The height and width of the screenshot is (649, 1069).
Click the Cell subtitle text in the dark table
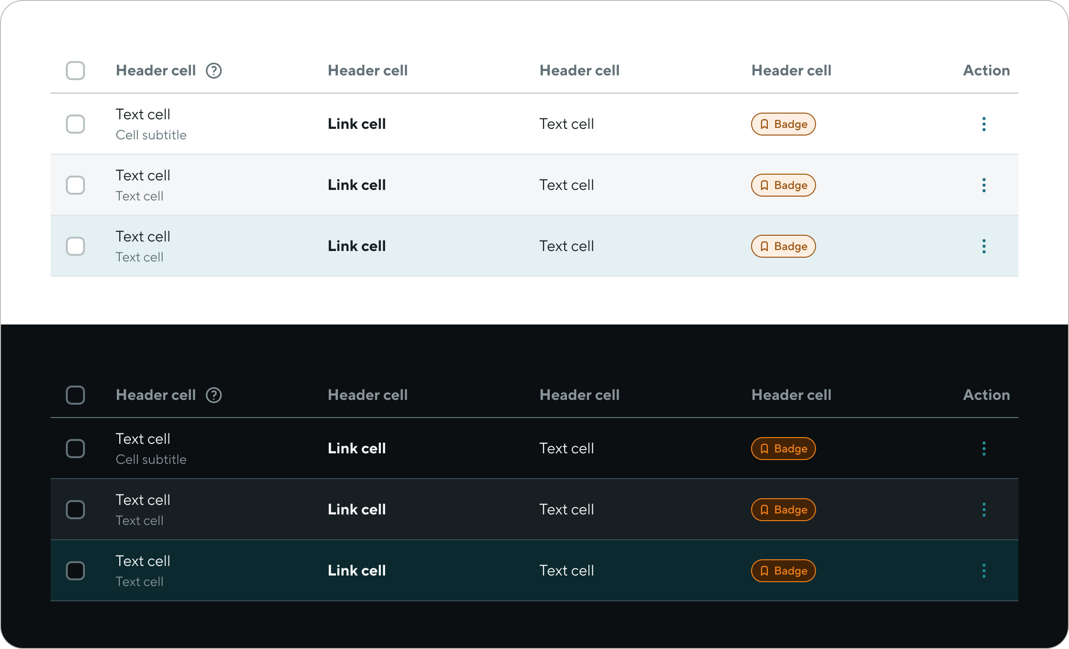[x=151, y=460]
